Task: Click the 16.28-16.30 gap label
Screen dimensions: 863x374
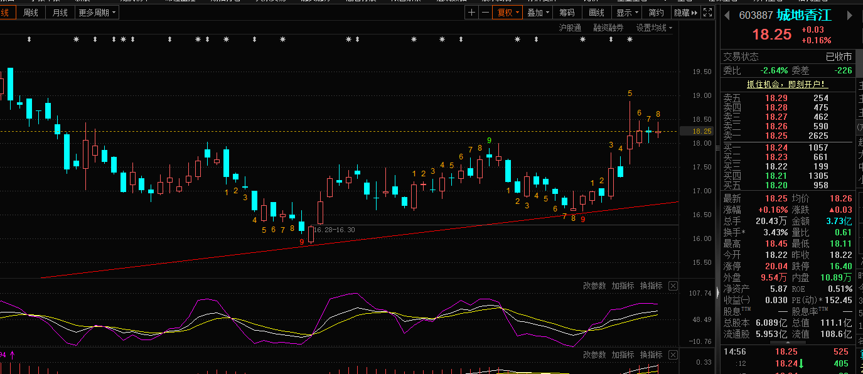Action: [x=334, y=230]
